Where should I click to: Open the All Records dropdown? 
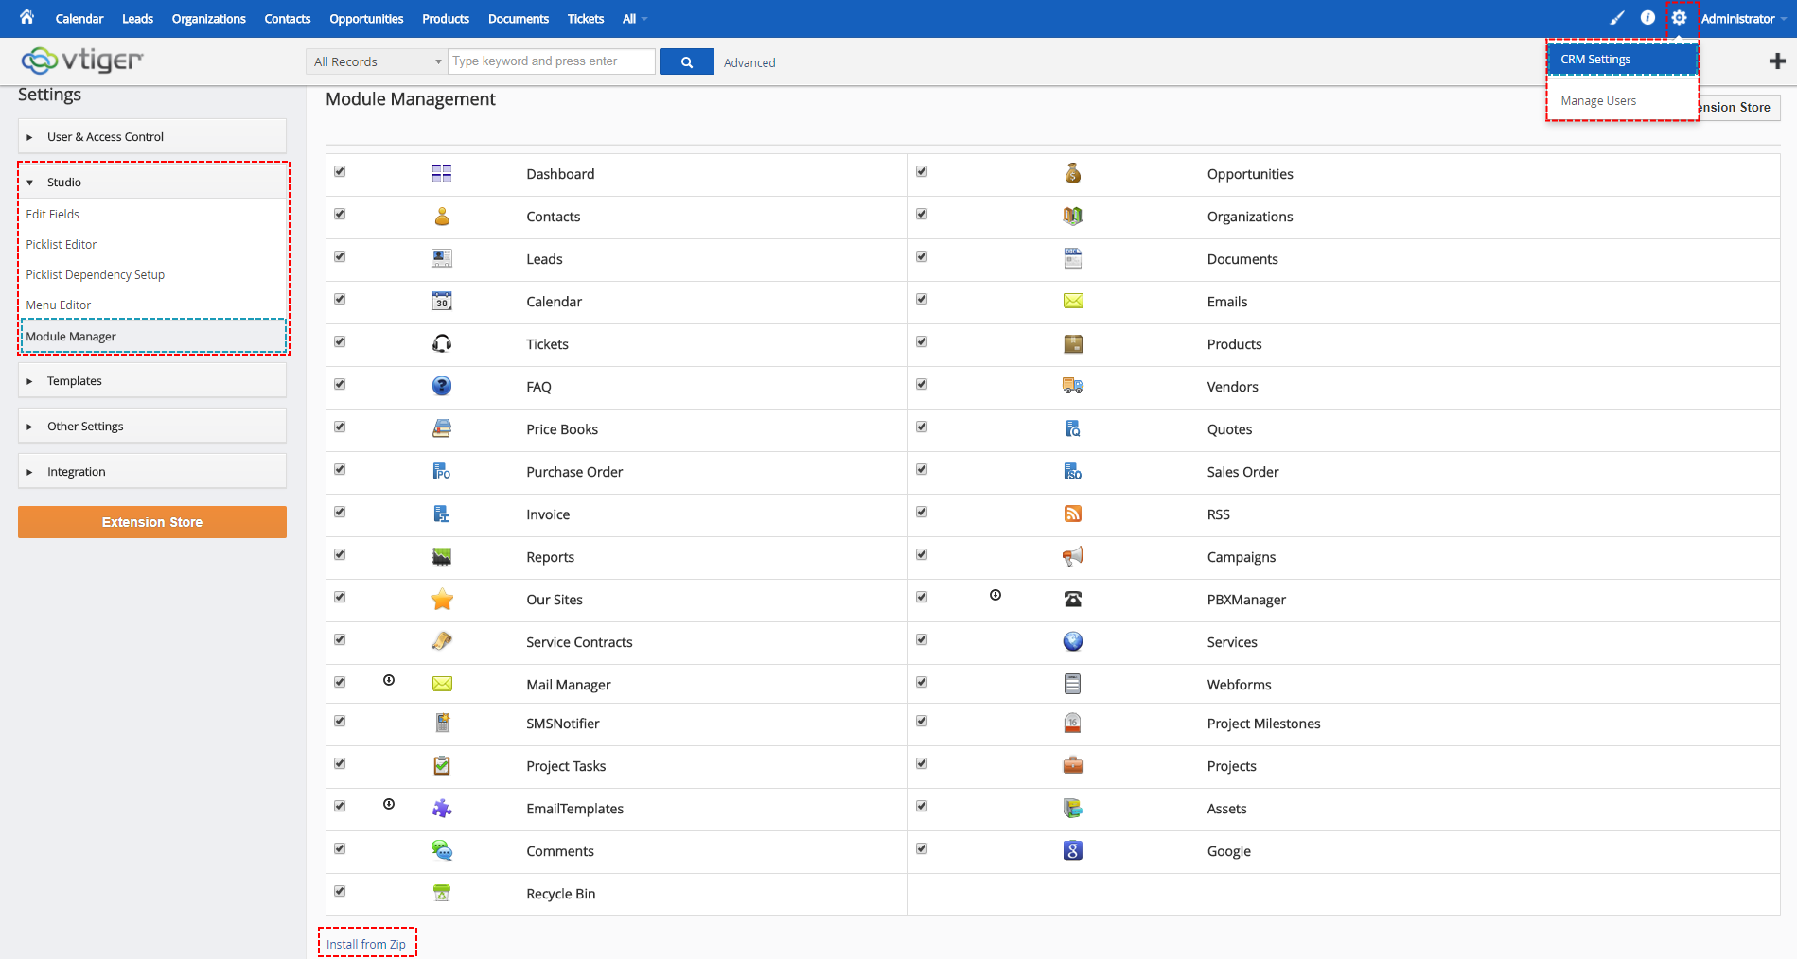pos(378,61)
